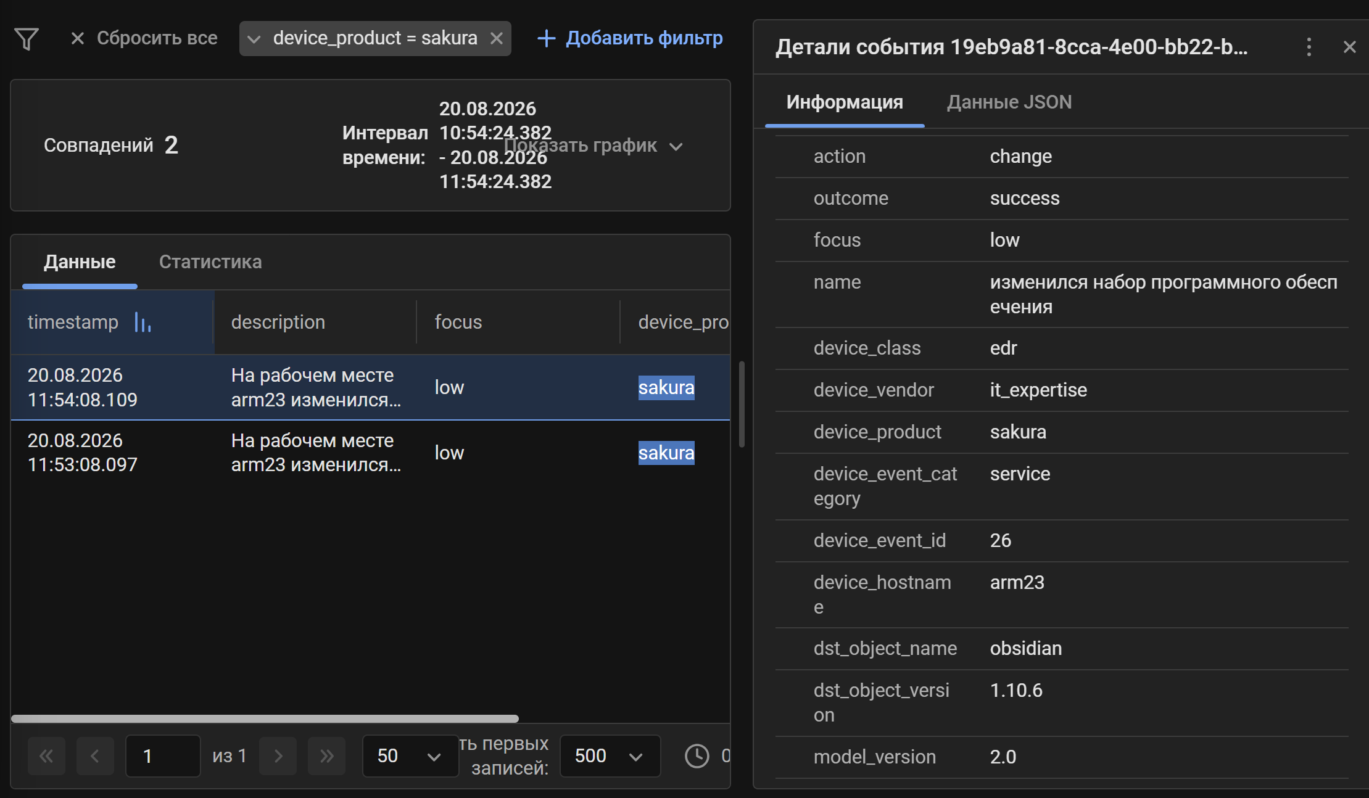The width and height of the screenshot is (1369, 798).
Task: Open the 500 first records dropdown
Action: coord(610,756)
